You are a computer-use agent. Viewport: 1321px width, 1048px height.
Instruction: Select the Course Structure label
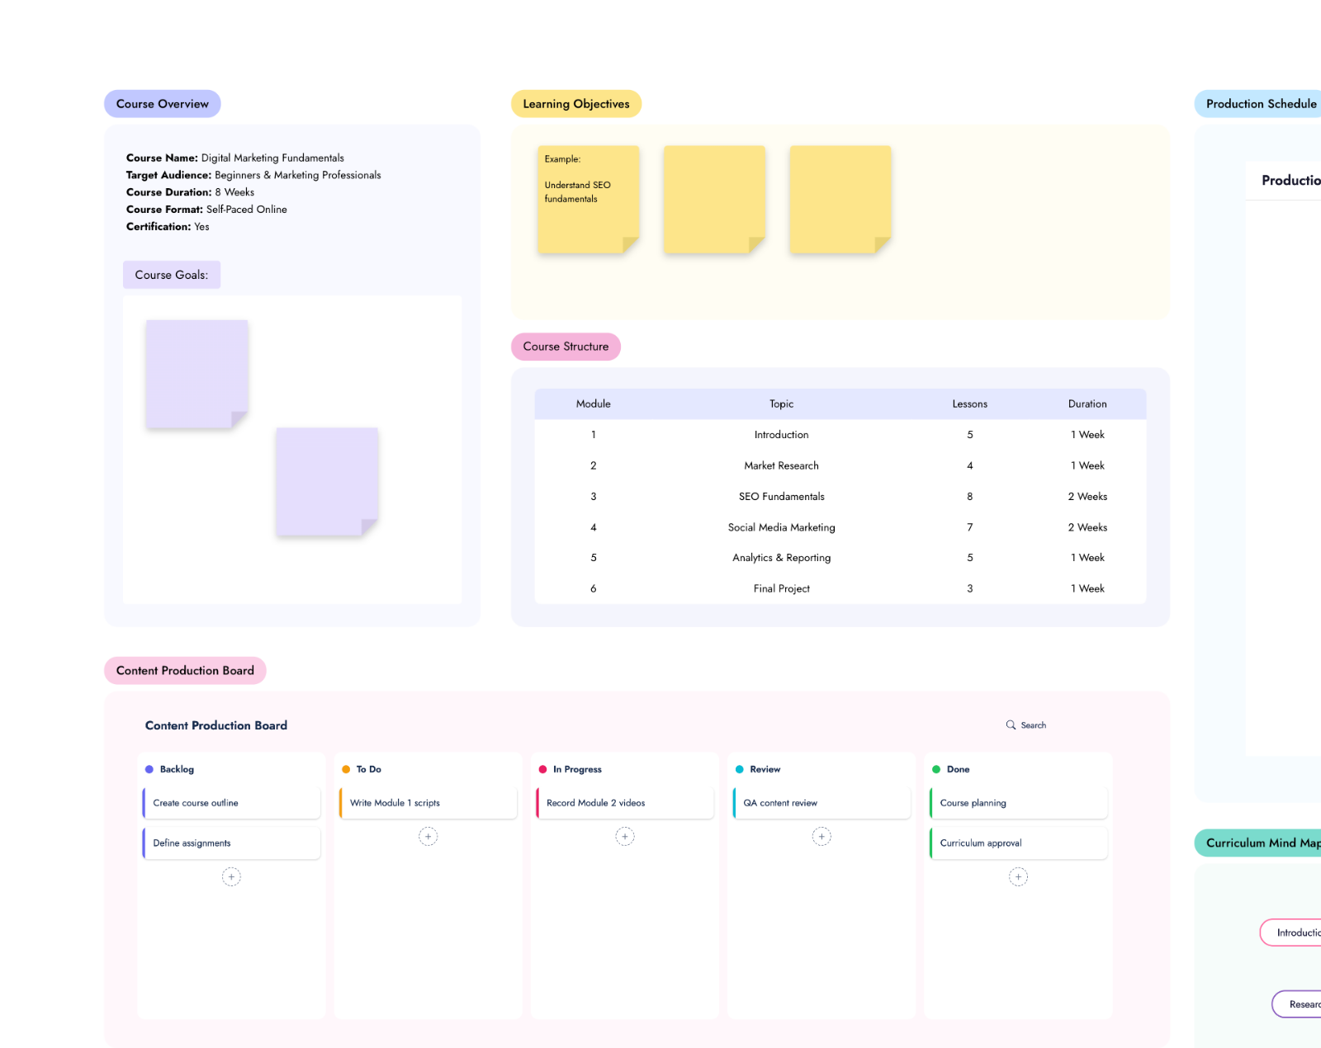[x=566, y=347]
